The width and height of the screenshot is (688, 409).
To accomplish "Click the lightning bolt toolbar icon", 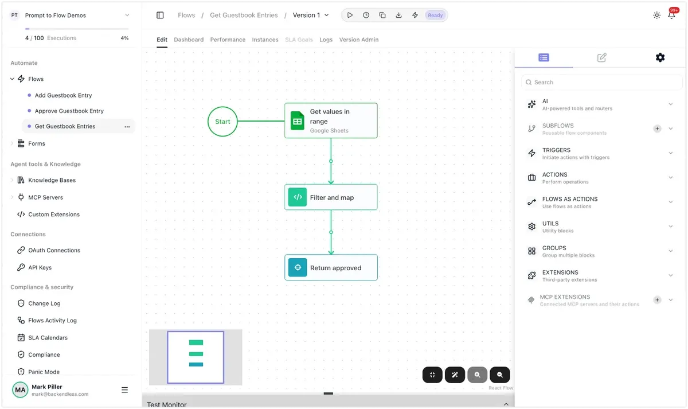I will pyautogui.click(x=415, y=15).
